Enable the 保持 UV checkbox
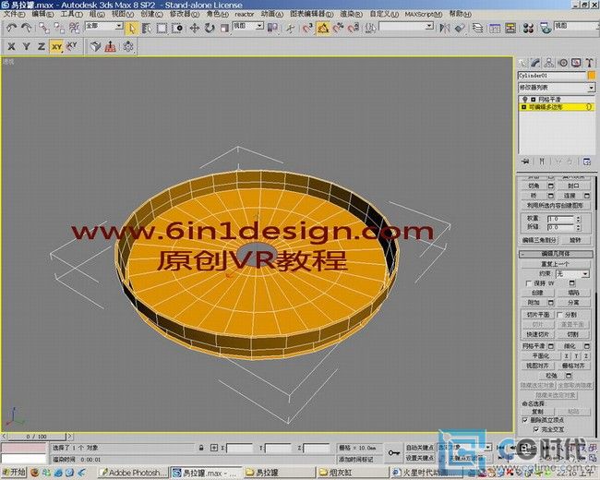The height and width of the screenshot is (480, 600). point(529,283)
